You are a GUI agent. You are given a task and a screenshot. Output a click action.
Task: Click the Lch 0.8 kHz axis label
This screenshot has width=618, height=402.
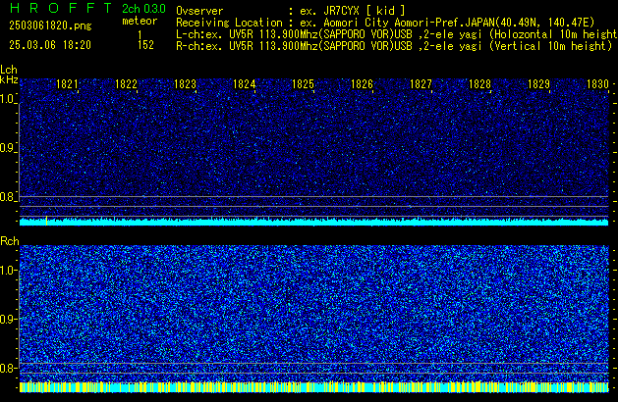pyautogui.click(x=8, y=197)
